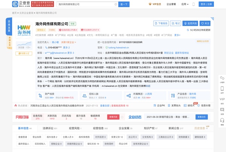This screenshot has height=152, width=226.
Task: Open the mobile APP icon in sidebar
Action: [x=221, y=91]
